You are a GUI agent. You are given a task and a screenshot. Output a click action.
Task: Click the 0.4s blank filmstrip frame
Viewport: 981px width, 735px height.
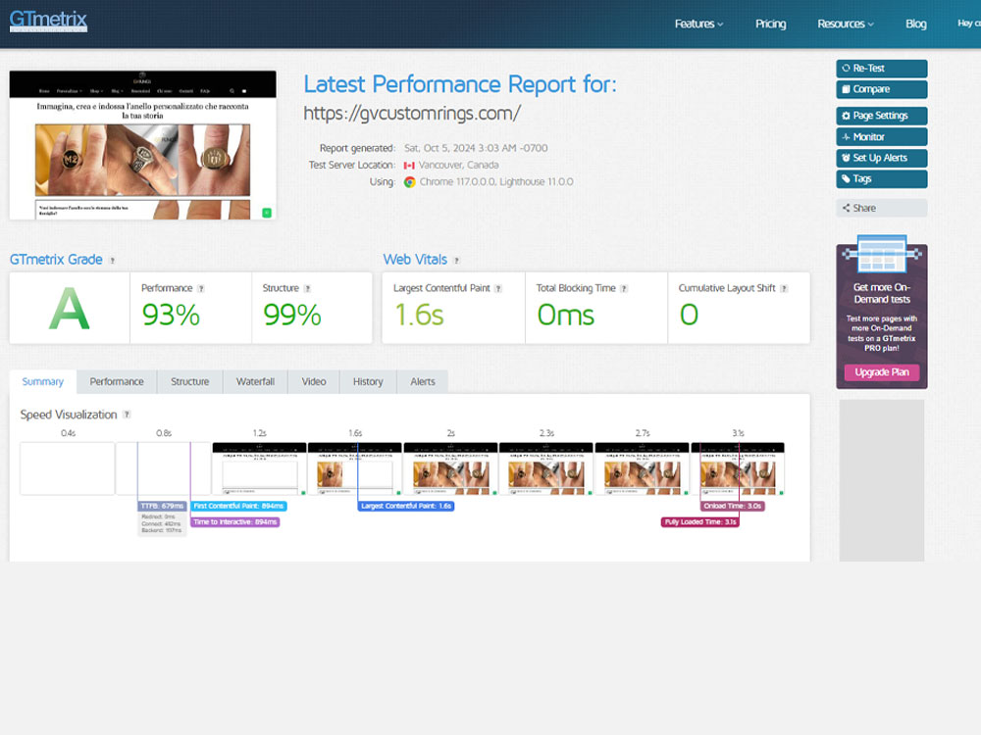[68, 468]
